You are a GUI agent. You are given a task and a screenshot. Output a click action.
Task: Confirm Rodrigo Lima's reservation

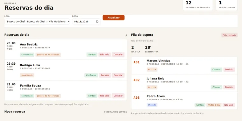[x=91, y=75]
